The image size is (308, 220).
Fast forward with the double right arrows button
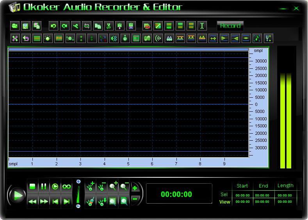44,202
